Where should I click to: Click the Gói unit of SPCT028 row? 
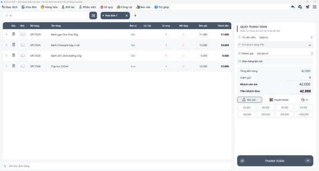[x=133, y=55]
